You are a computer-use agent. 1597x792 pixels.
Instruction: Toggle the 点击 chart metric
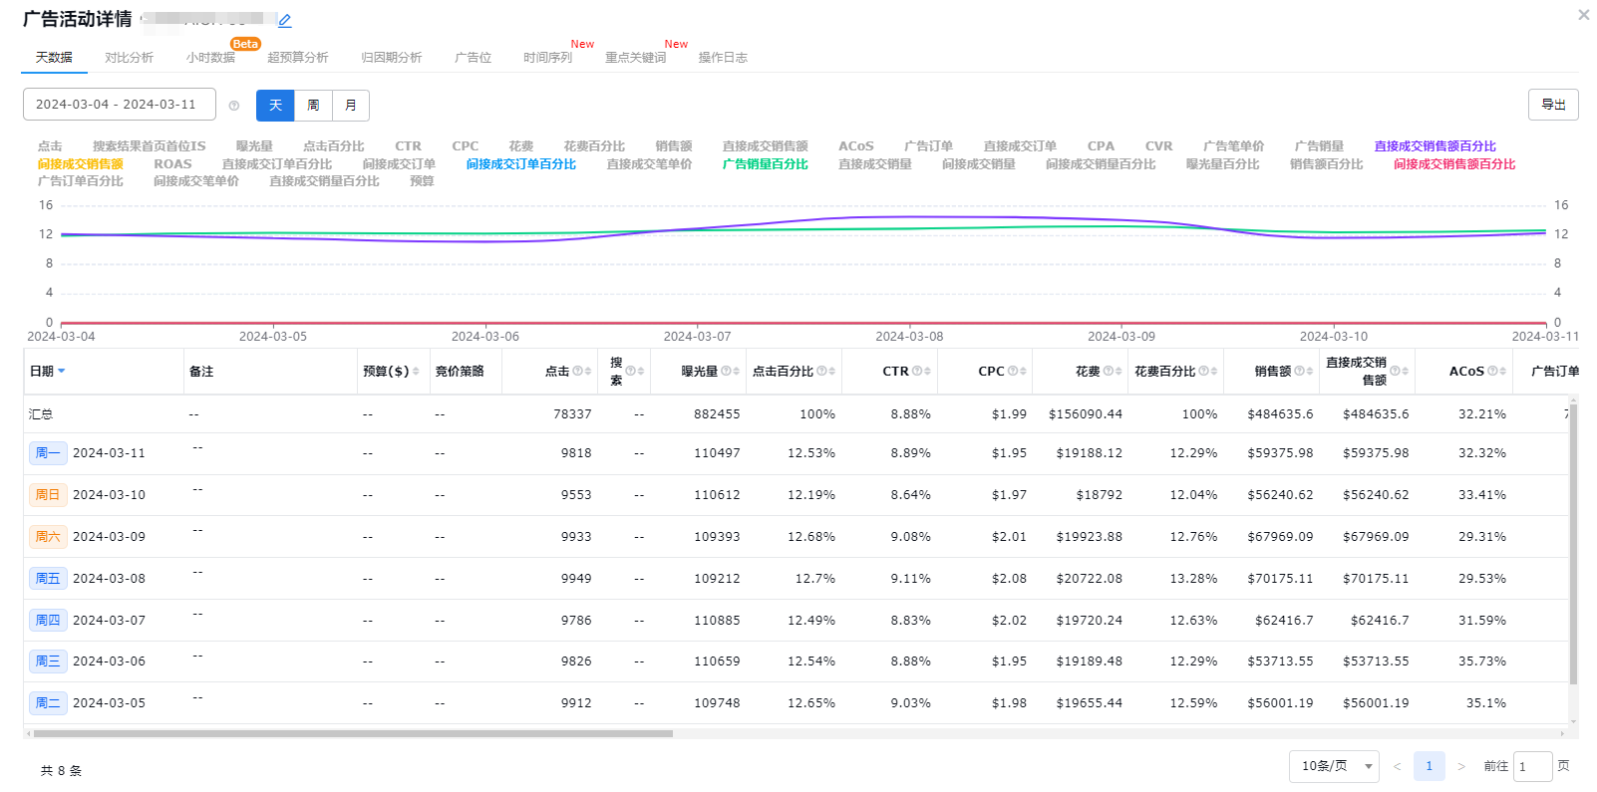[x=50, y=146]
